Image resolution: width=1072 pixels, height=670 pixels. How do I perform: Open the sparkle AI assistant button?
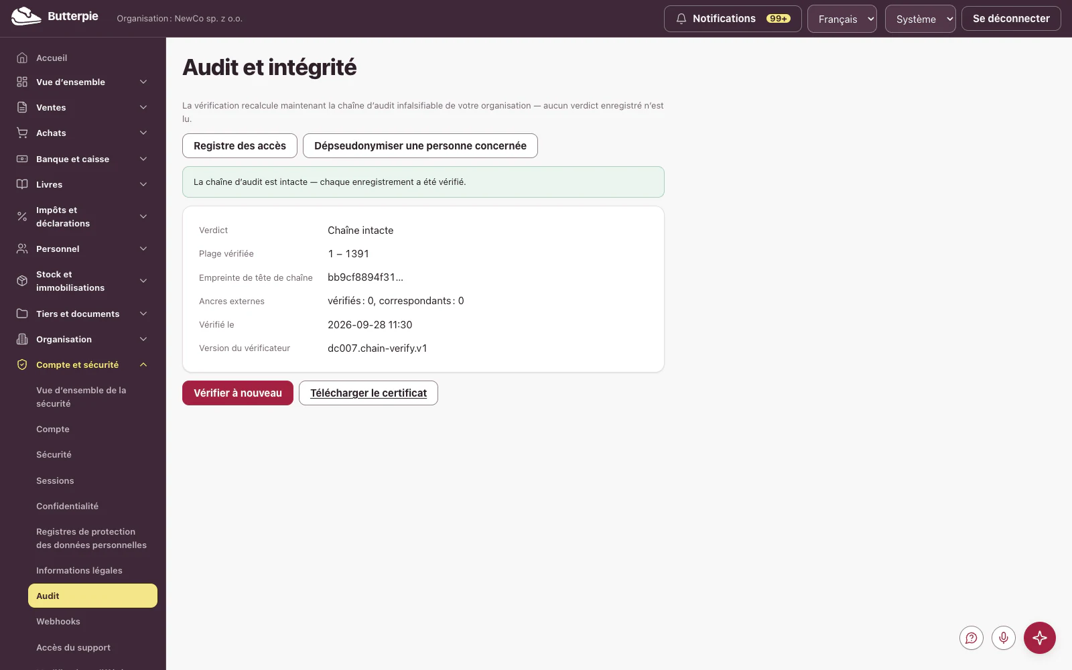(1040, 638)
